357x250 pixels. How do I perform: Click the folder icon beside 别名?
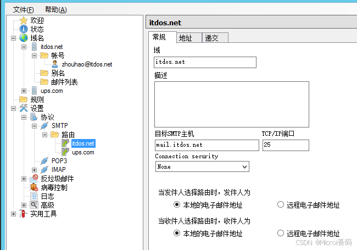pyautogui.click(x=44, y=73)
